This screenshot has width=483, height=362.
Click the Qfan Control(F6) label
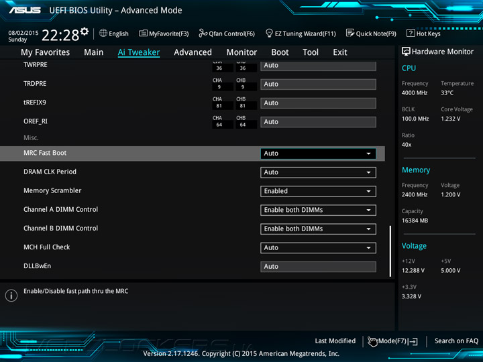pos(231,34)
